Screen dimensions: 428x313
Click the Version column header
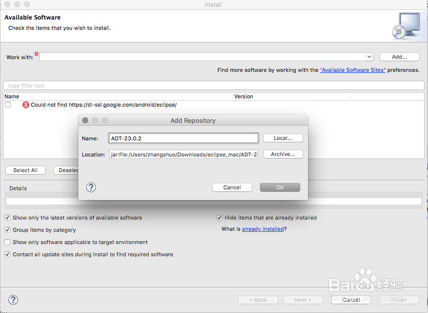292,96
